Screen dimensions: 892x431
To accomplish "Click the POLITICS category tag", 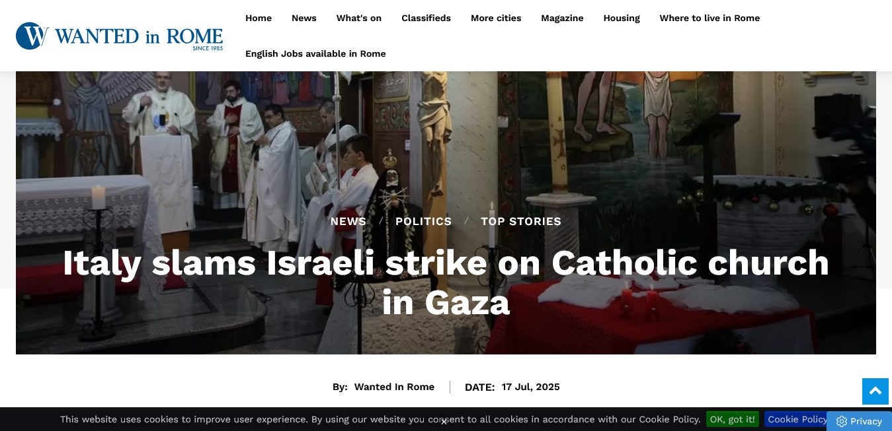I will pyautogui.click(x=424, y=221).
